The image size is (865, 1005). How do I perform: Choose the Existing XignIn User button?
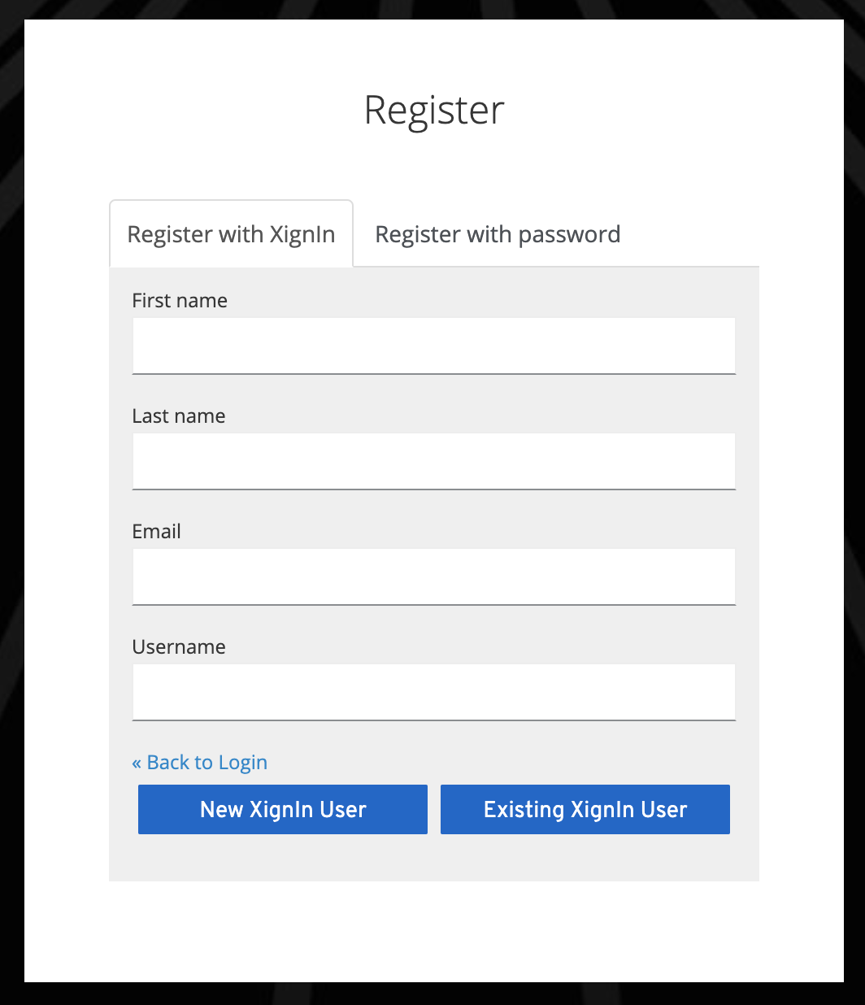tap(585, 809)
